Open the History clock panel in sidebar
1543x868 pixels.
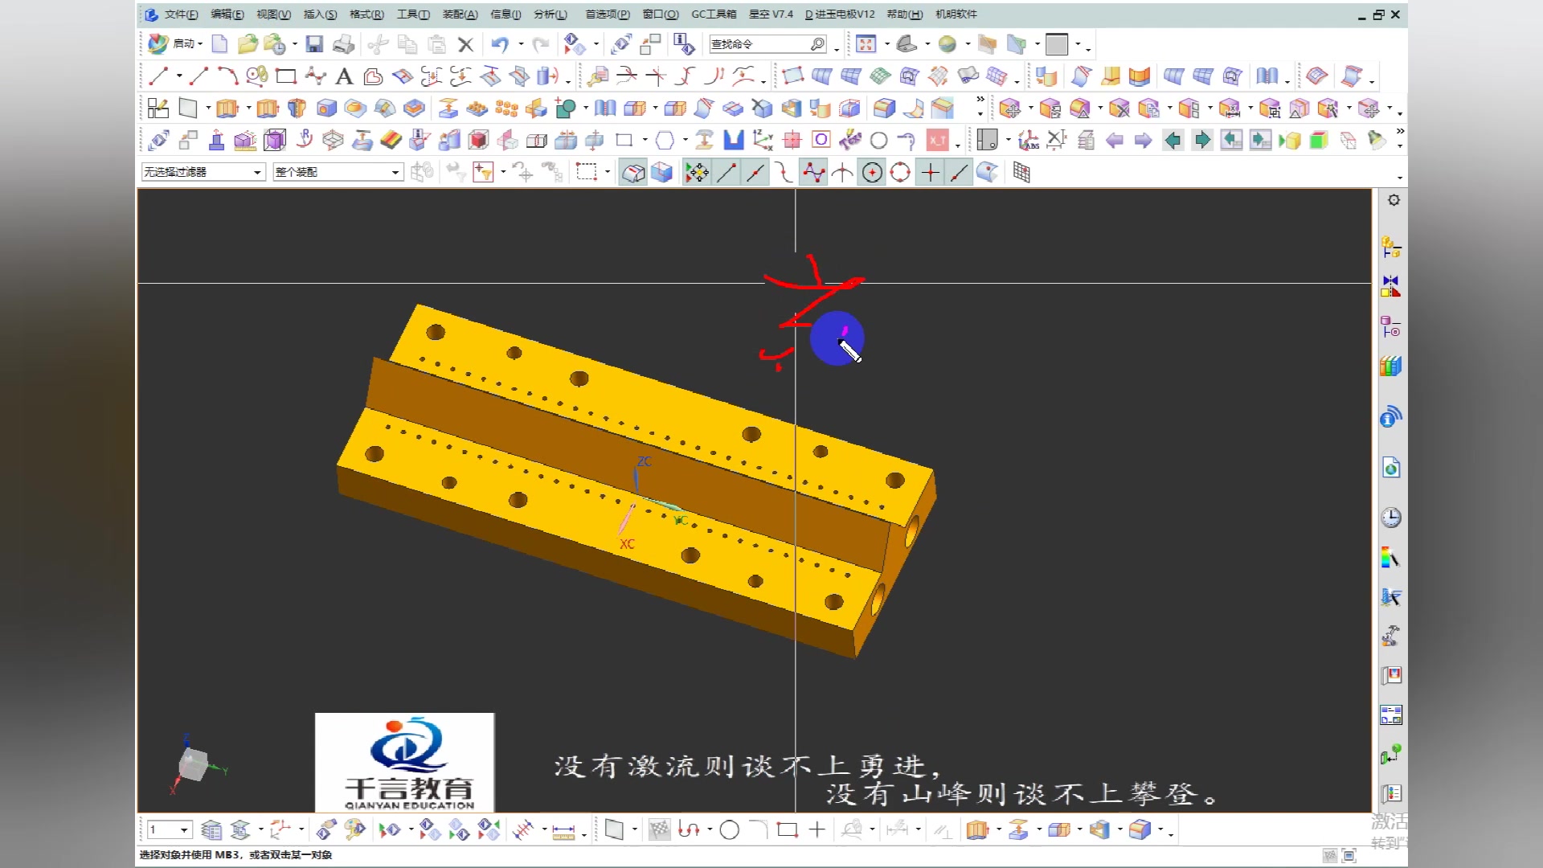click(1391, 518)
